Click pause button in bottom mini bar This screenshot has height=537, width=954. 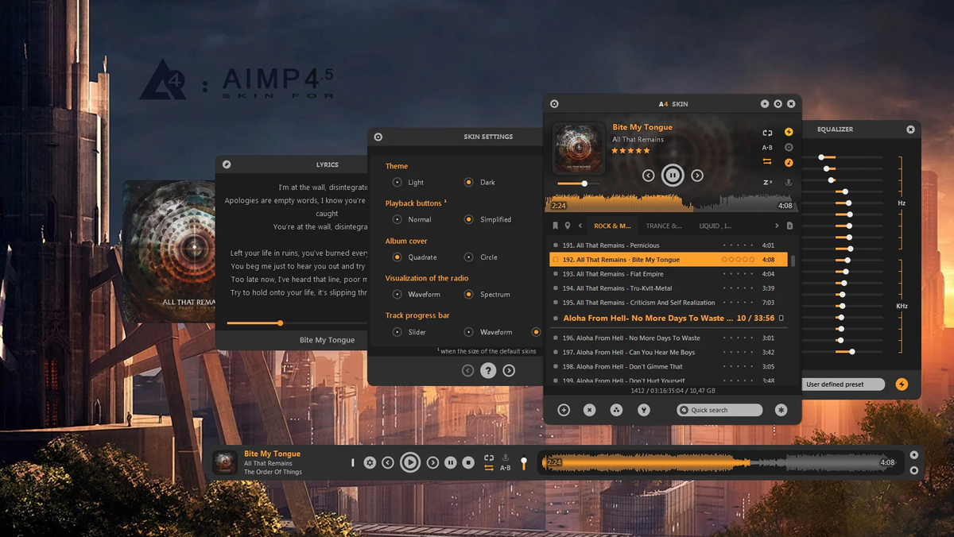pyautogui.click(x=451, y=462)
